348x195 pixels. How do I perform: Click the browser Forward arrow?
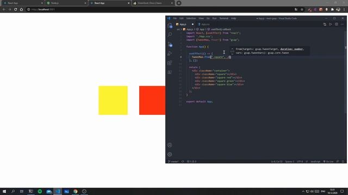(x=10, y=10)
